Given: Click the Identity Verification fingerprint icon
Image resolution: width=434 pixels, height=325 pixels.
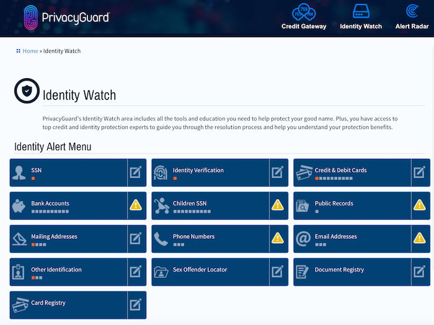Looking at the screenshot, I should tap(161, 173).
